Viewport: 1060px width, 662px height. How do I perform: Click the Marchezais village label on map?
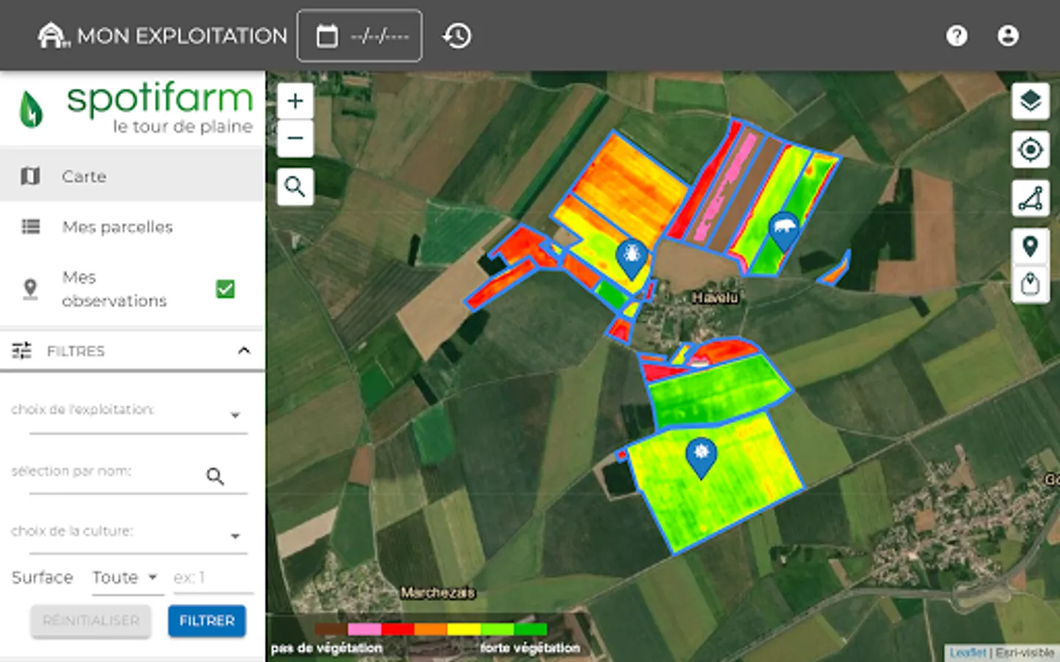pos(438,592)
